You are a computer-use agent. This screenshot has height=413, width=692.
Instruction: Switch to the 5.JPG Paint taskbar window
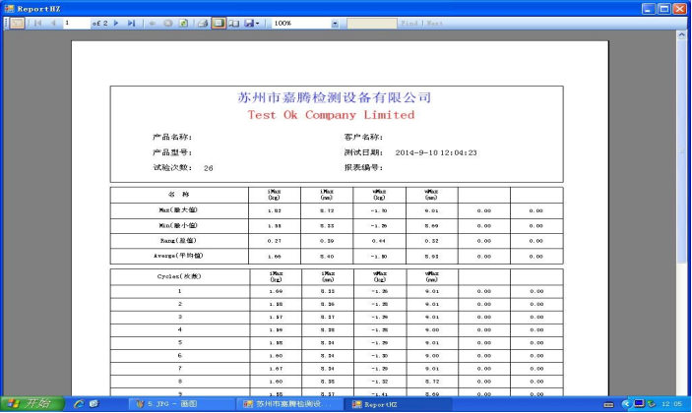point(182,404)
